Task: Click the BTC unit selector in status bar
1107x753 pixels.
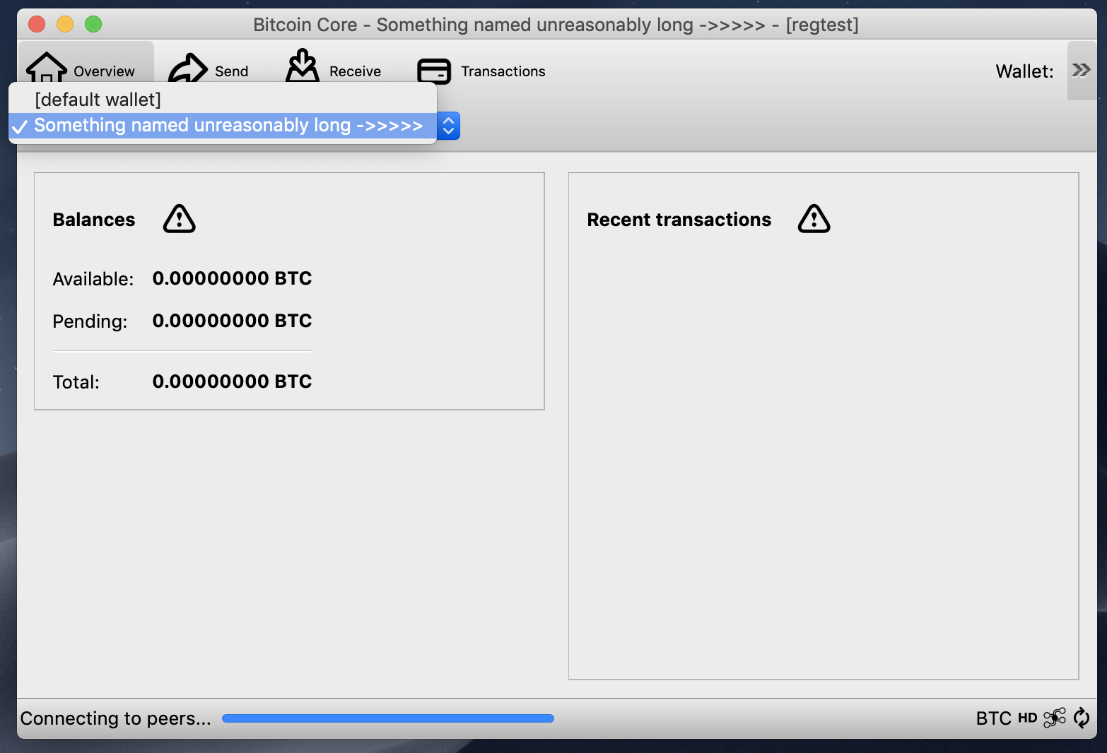Action: (x=993, y=718)
